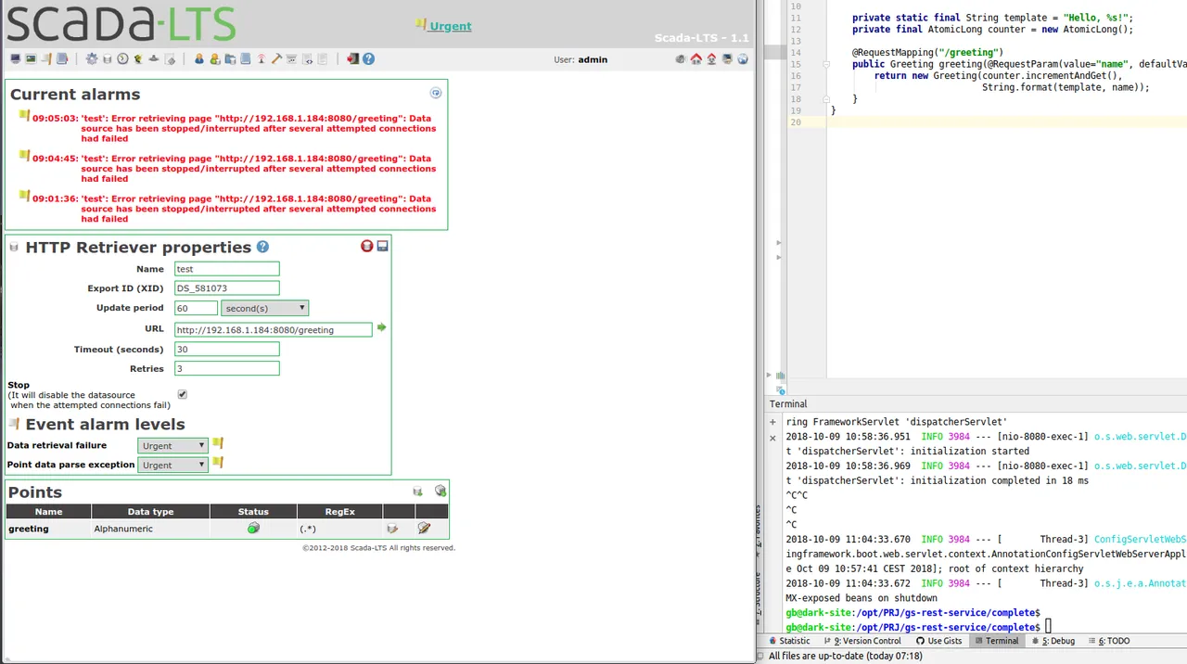Click the red datasource stop/disable icon
This screenshot has height=664, width=1187.
pyautogui.click(x=367, y=246)
